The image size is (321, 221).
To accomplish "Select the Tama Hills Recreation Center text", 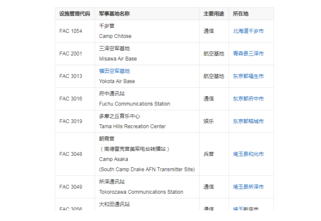I will [x=132, y=127].
